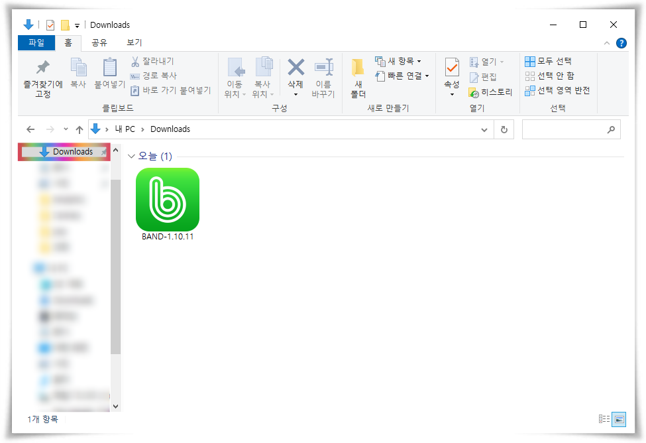Switch to details view icon
This screenshot has width=646, height=443.
click(x=604, y=419)
